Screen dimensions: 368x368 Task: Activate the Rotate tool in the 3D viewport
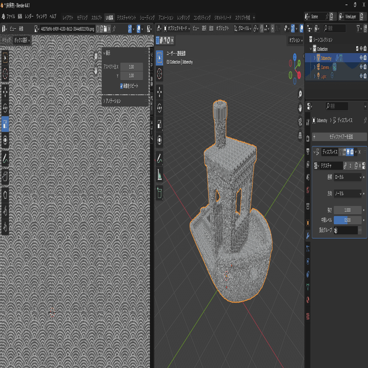[159, 108]
